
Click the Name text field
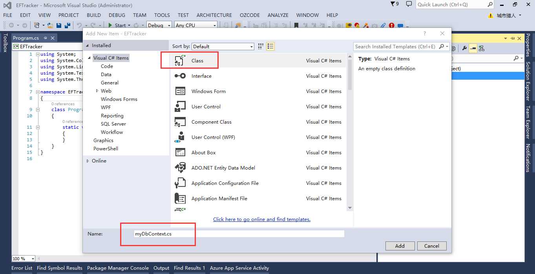coord(239,234)
